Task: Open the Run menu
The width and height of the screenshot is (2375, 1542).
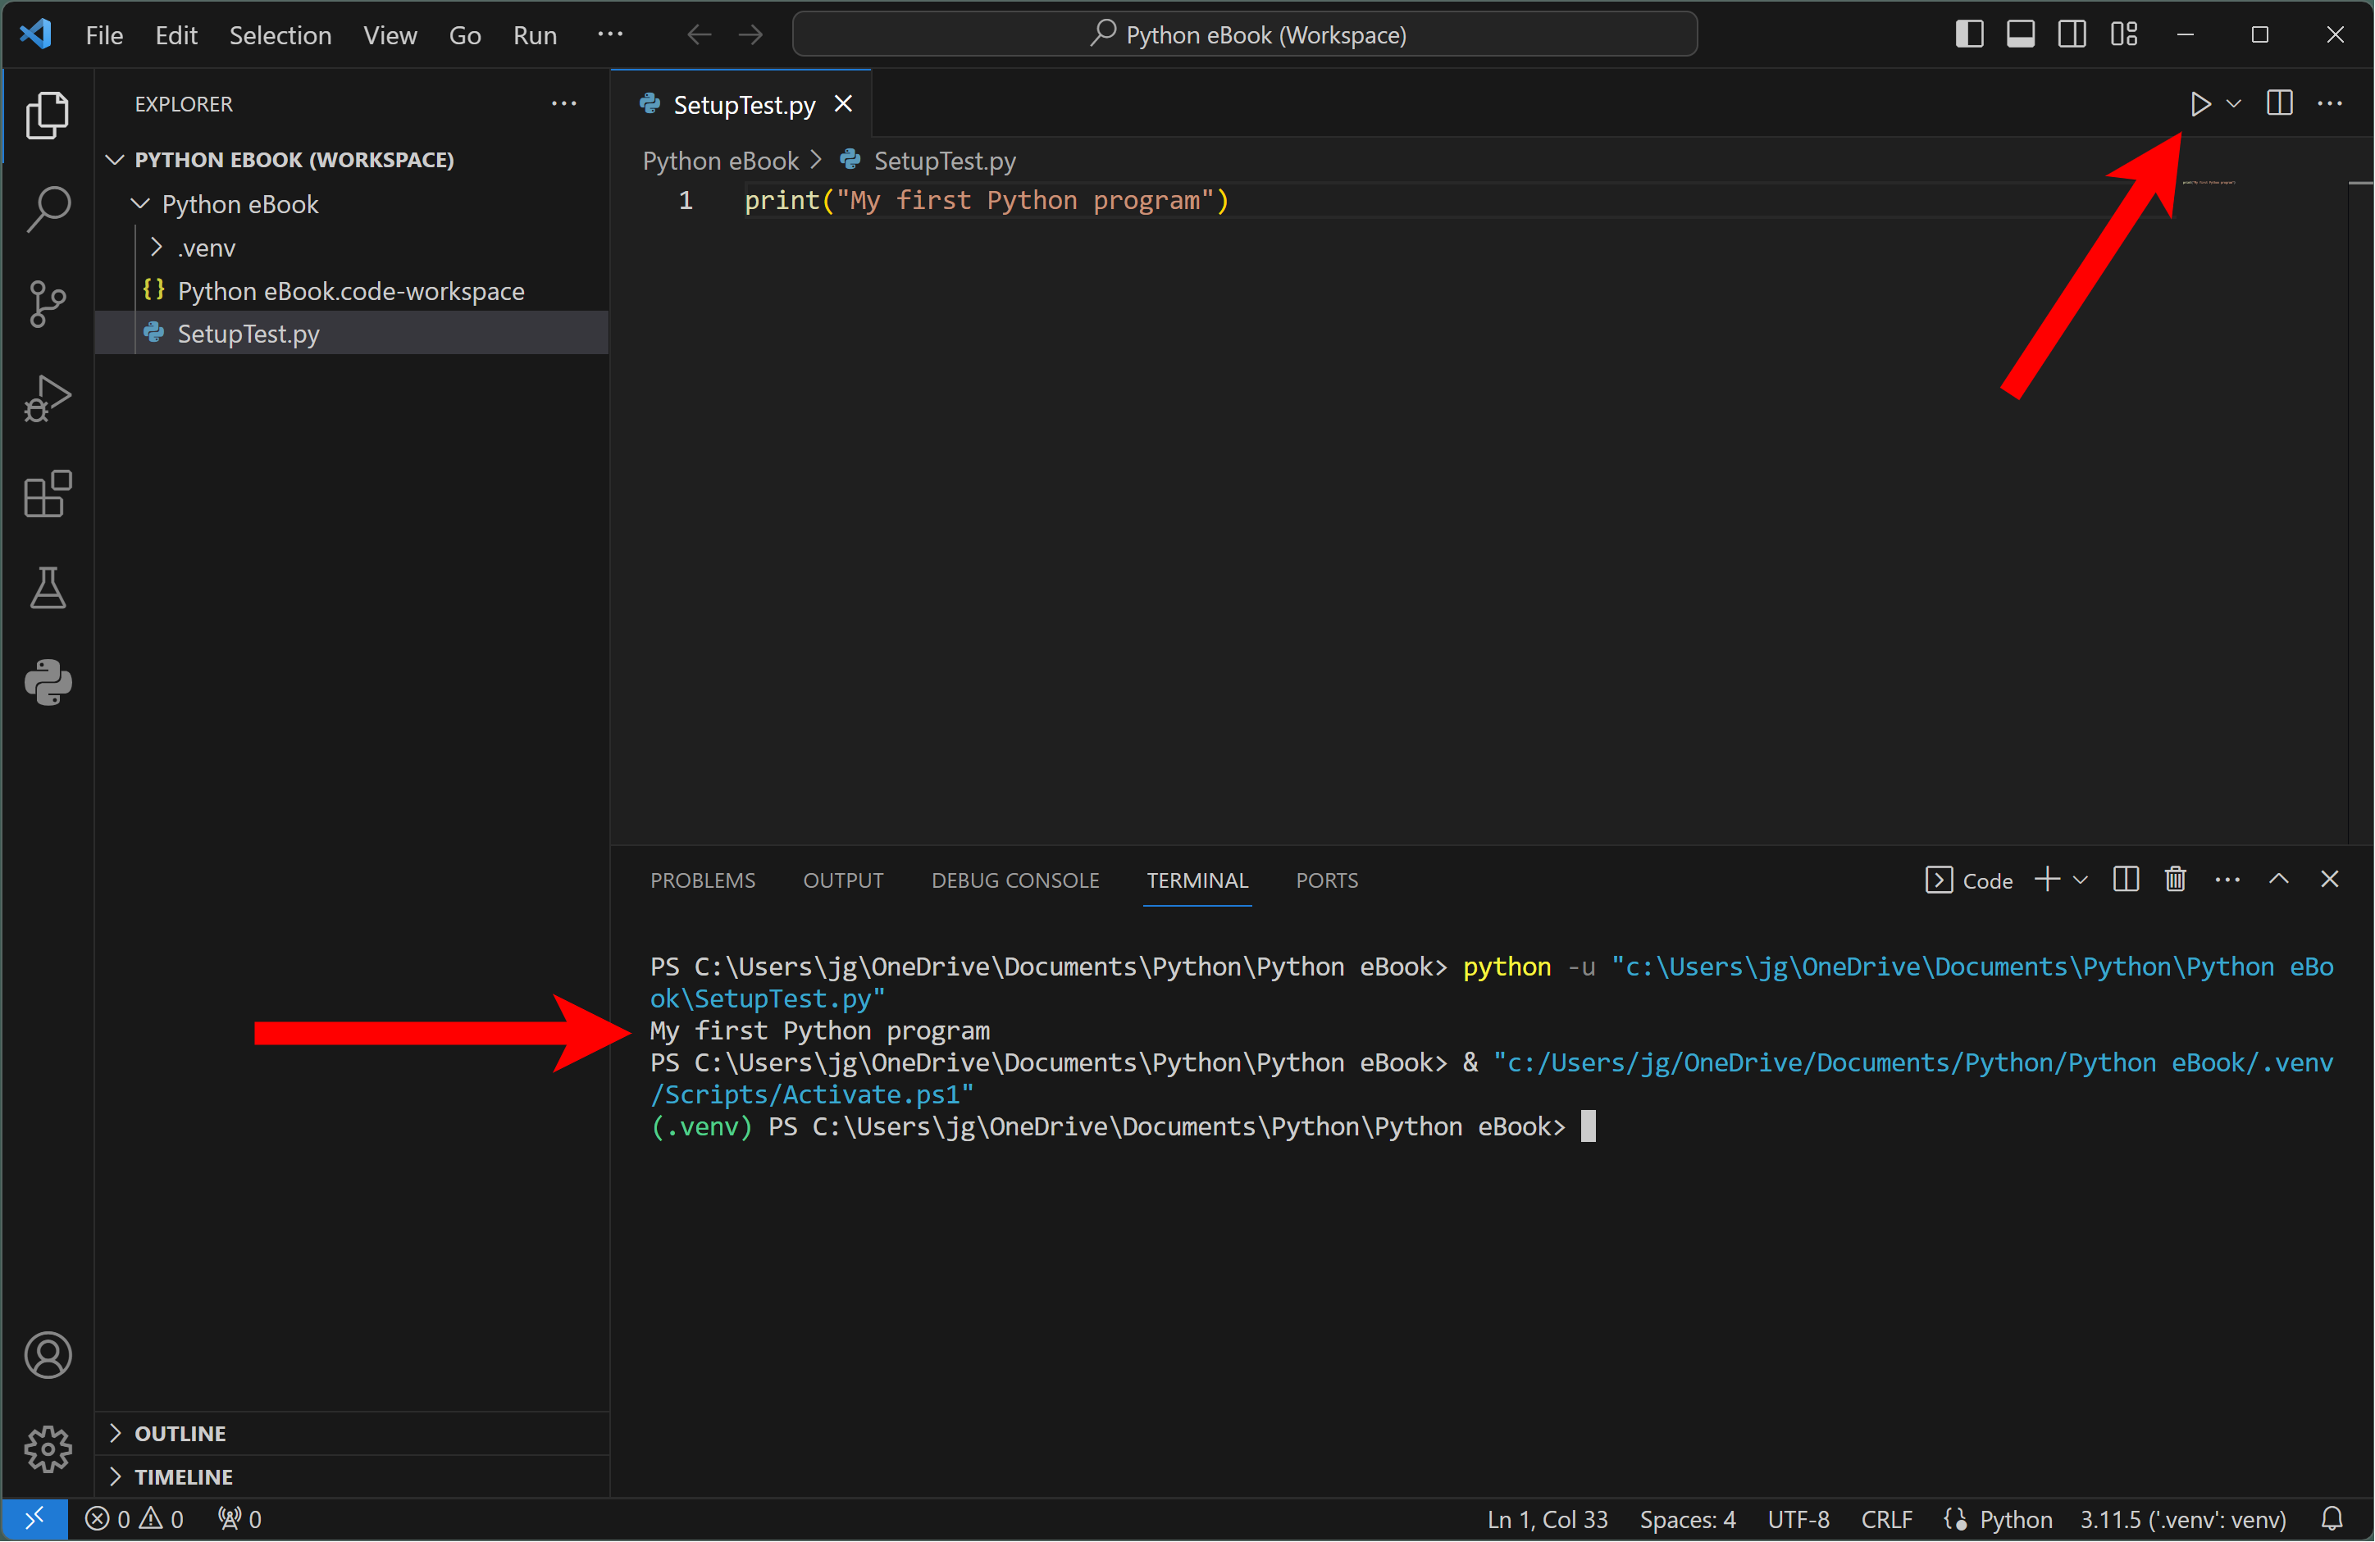Action: point(535,35)
